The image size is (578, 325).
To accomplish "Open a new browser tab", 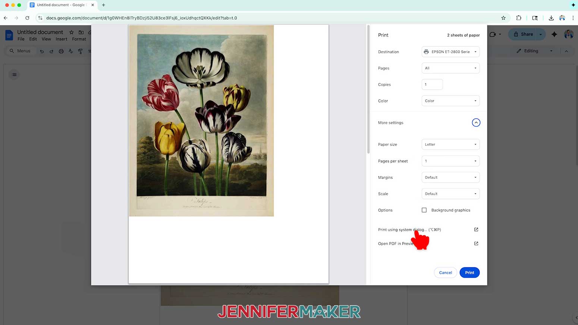I will (104, 5).
